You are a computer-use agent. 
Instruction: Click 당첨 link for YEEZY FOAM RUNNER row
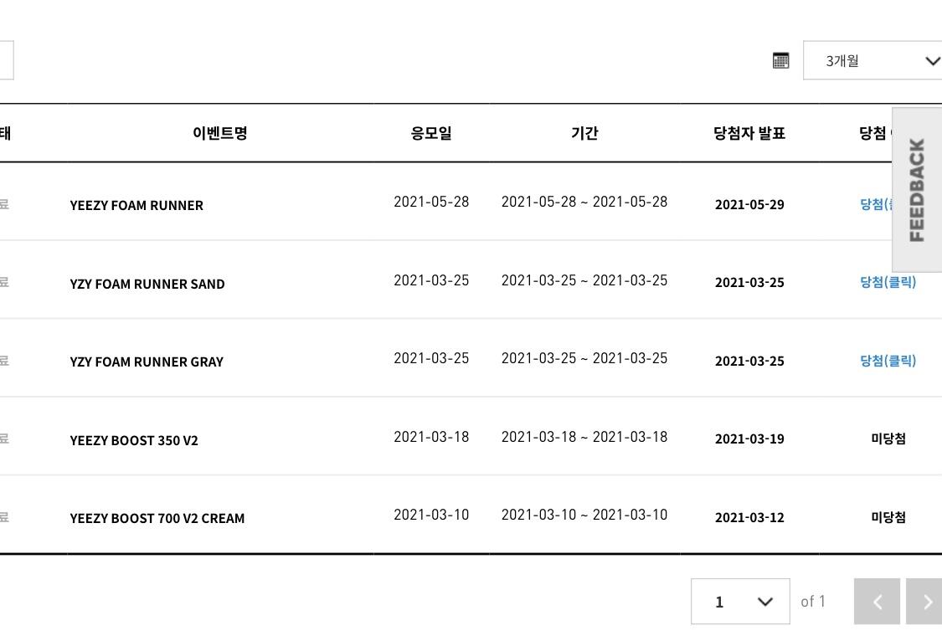tap(875, 204)
